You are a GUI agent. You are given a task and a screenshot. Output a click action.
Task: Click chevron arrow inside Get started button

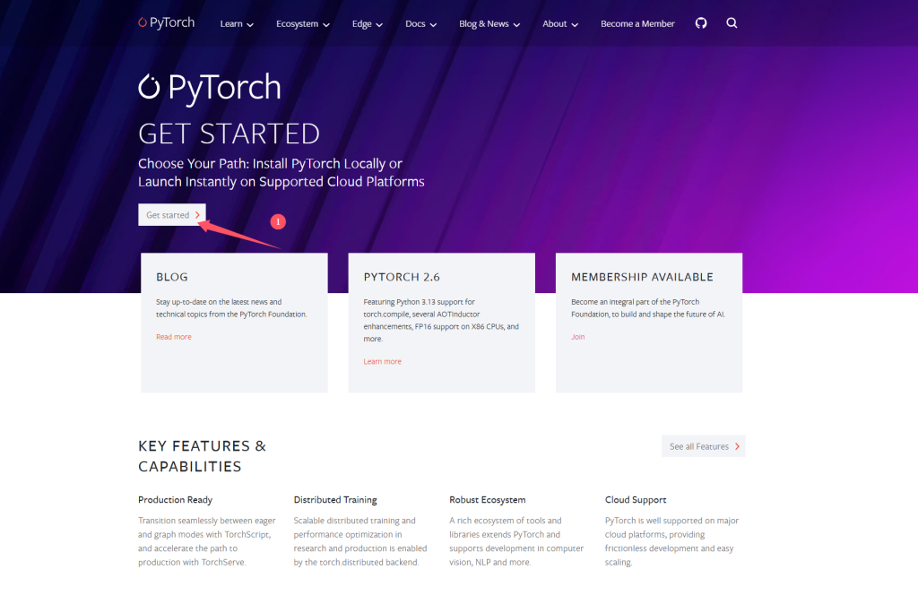coord(197,215)
